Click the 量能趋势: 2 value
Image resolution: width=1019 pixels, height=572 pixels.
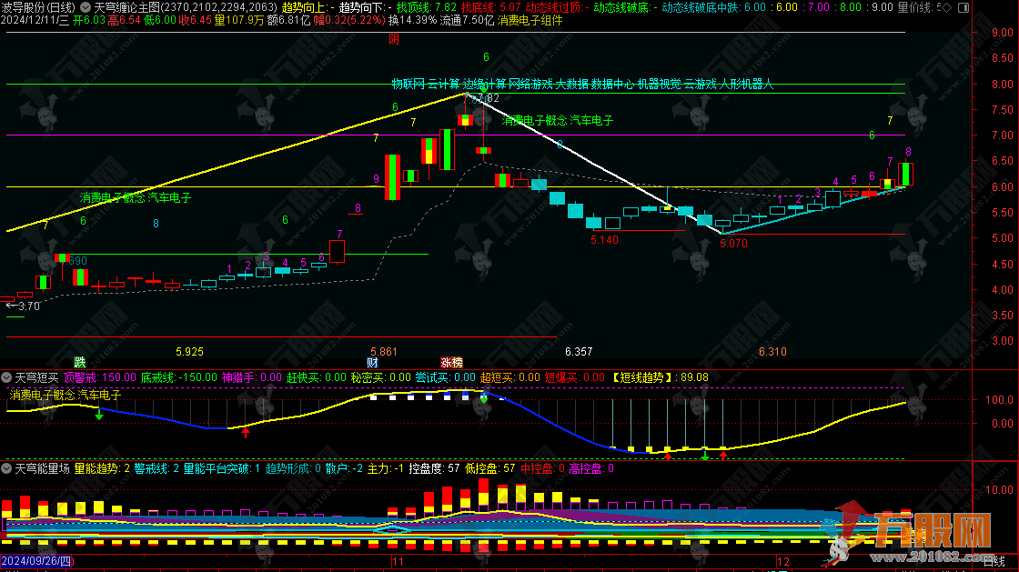tap(102, 468)
